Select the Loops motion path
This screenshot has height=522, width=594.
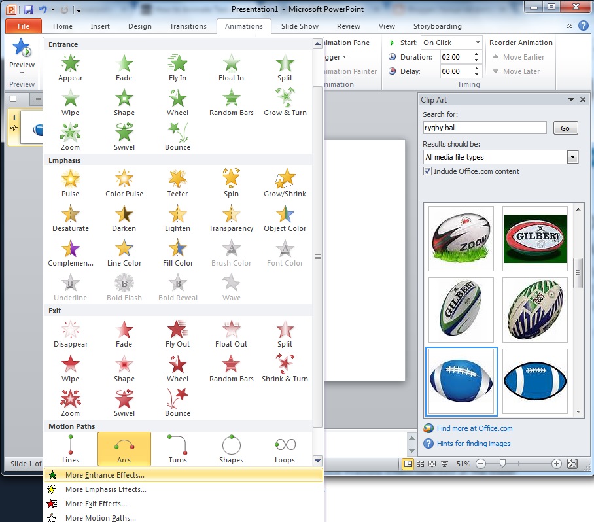(285, 447)
